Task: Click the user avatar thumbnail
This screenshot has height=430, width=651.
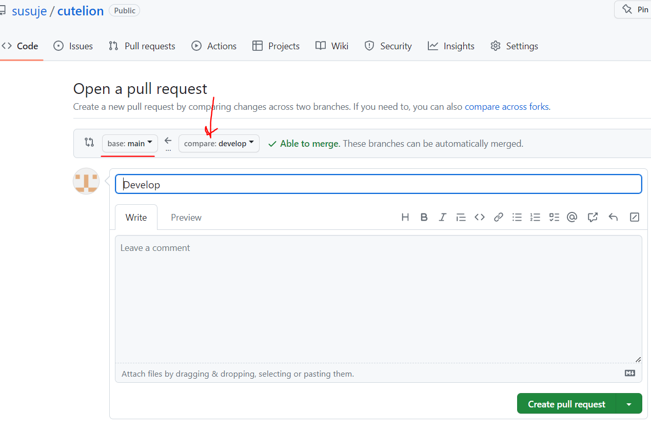Action: pos(86,181)
